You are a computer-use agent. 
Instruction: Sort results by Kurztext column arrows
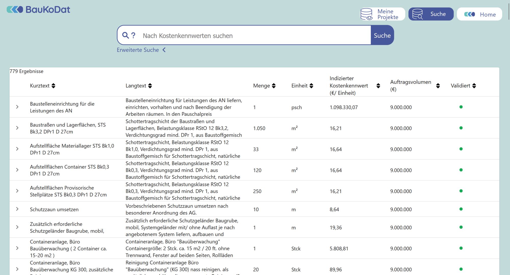tap(53, 86)
